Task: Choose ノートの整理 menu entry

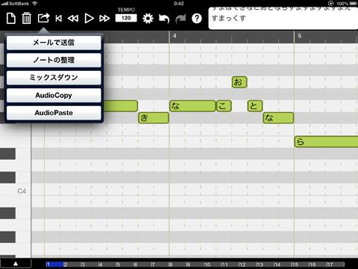Action: 54,60
